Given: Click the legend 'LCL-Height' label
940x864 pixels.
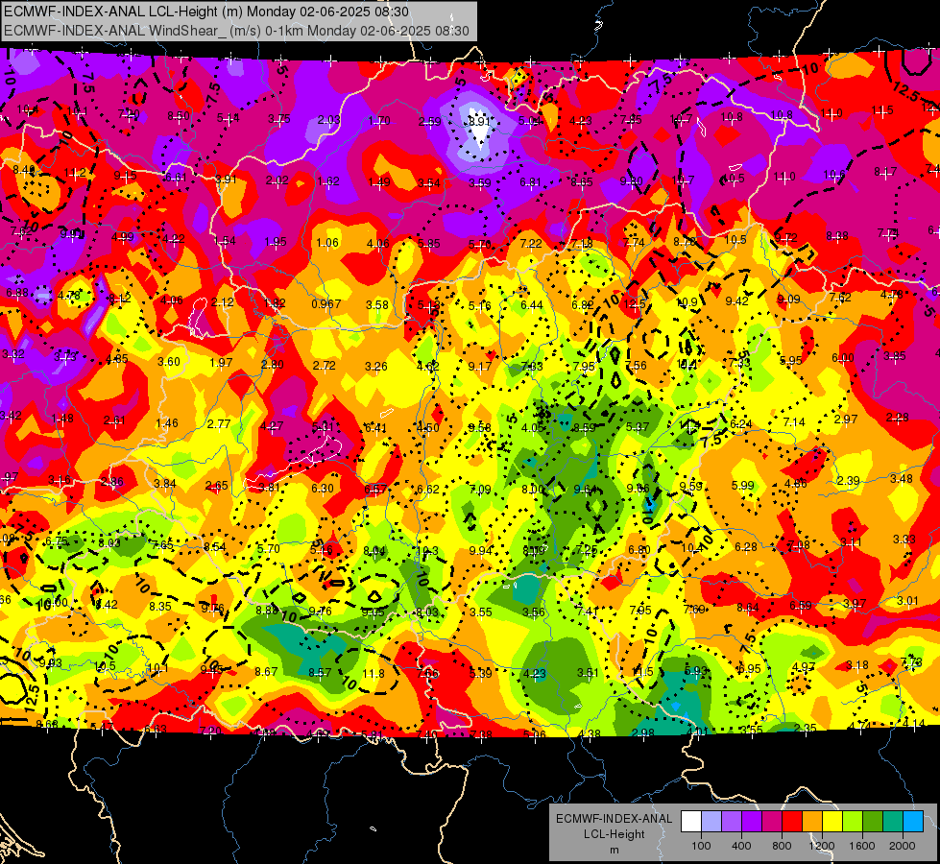Looking at the screenshot, I should coord(615,834).
